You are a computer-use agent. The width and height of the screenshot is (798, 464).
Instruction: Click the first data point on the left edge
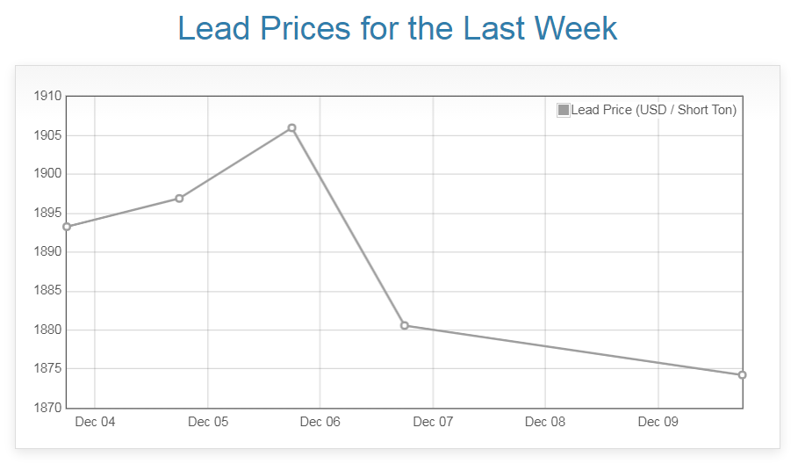click(x=67, y=227)
